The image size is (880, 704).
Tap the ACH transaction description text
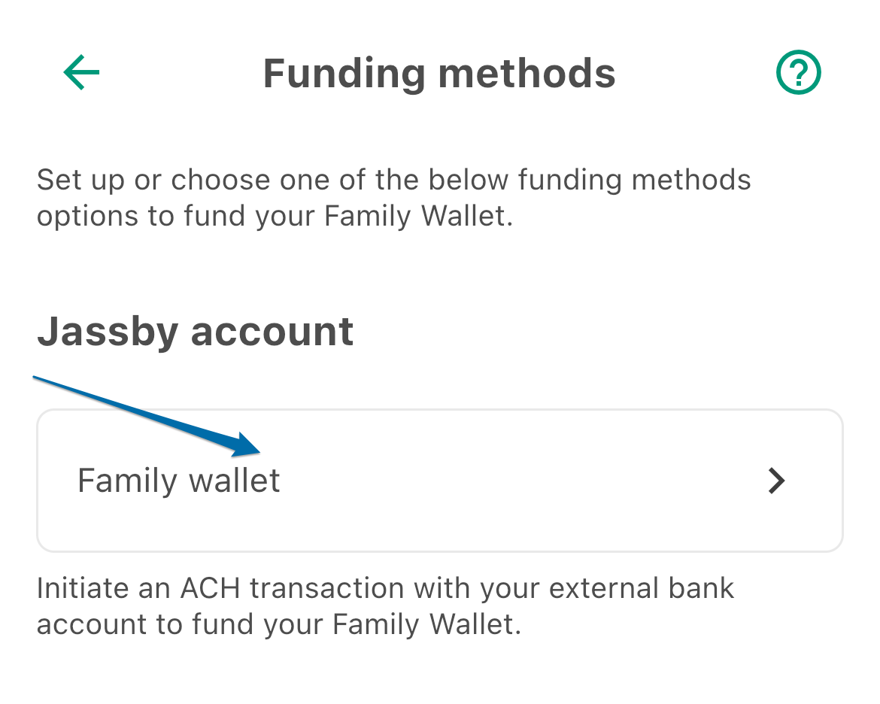point(386,606)
